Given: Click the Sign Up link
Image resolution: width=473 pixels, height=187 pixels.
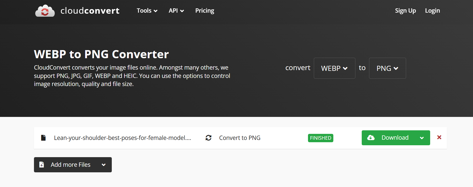Looking at the screenshot, I should (x=405, y=11).
